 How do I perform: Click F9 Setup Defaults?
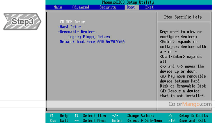188,116
